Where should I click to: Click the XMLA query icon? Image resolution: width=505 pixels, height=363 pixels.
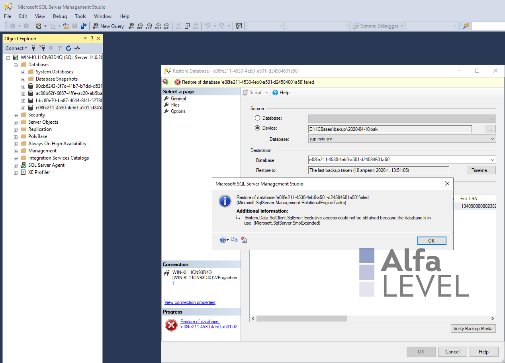[x=158, y=26]
